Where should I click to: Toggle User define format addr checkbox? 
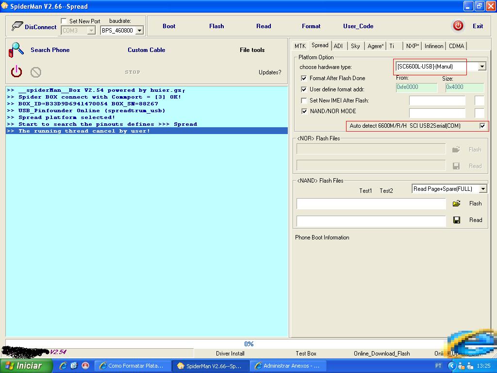tap(304, 89)
